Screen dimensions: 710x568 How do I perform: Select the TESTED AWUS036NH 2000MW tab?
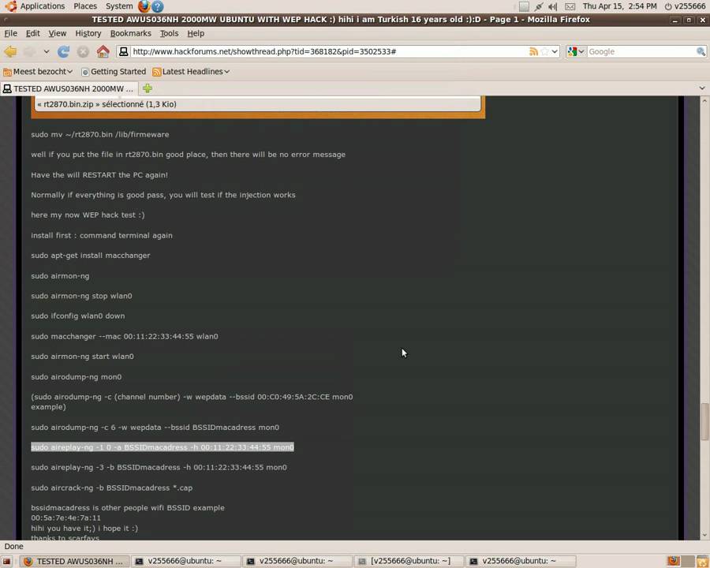(x=69, y=89)
